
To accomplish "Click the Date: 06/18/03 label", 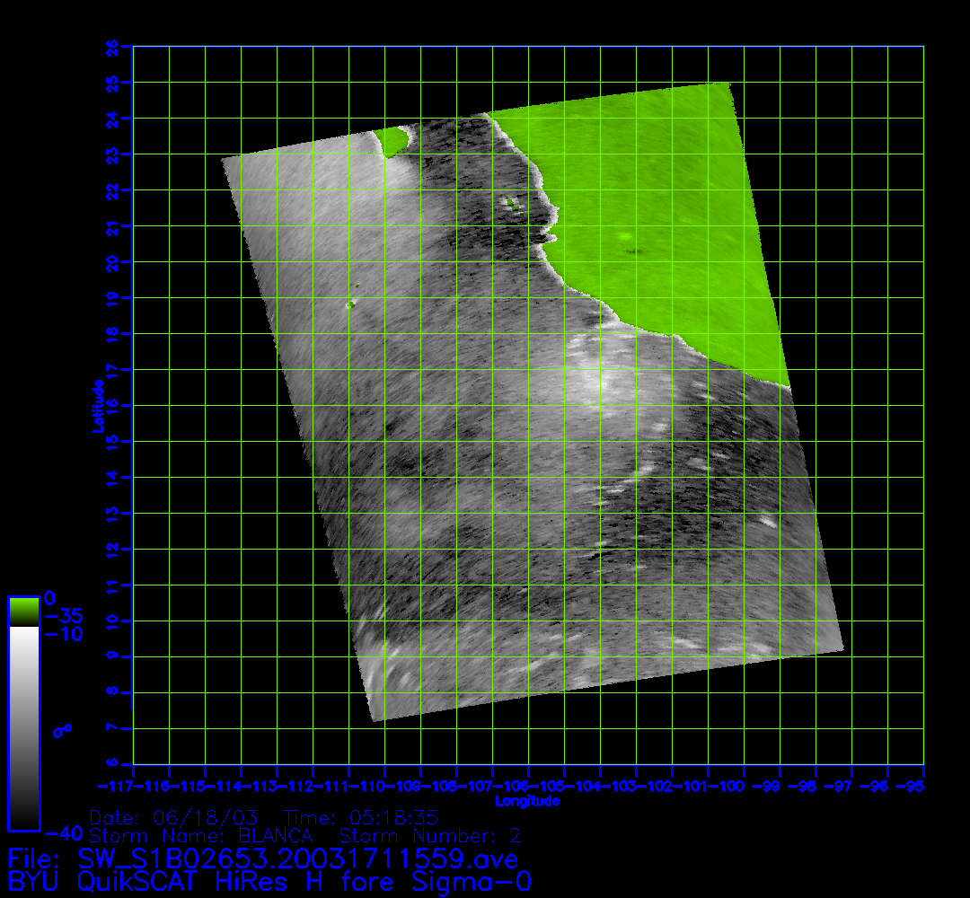I will pyautogui.click(x=174, y=818).
